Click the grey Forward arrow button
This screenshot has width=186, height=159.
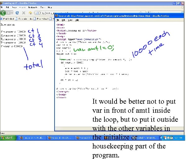(8, 13)
